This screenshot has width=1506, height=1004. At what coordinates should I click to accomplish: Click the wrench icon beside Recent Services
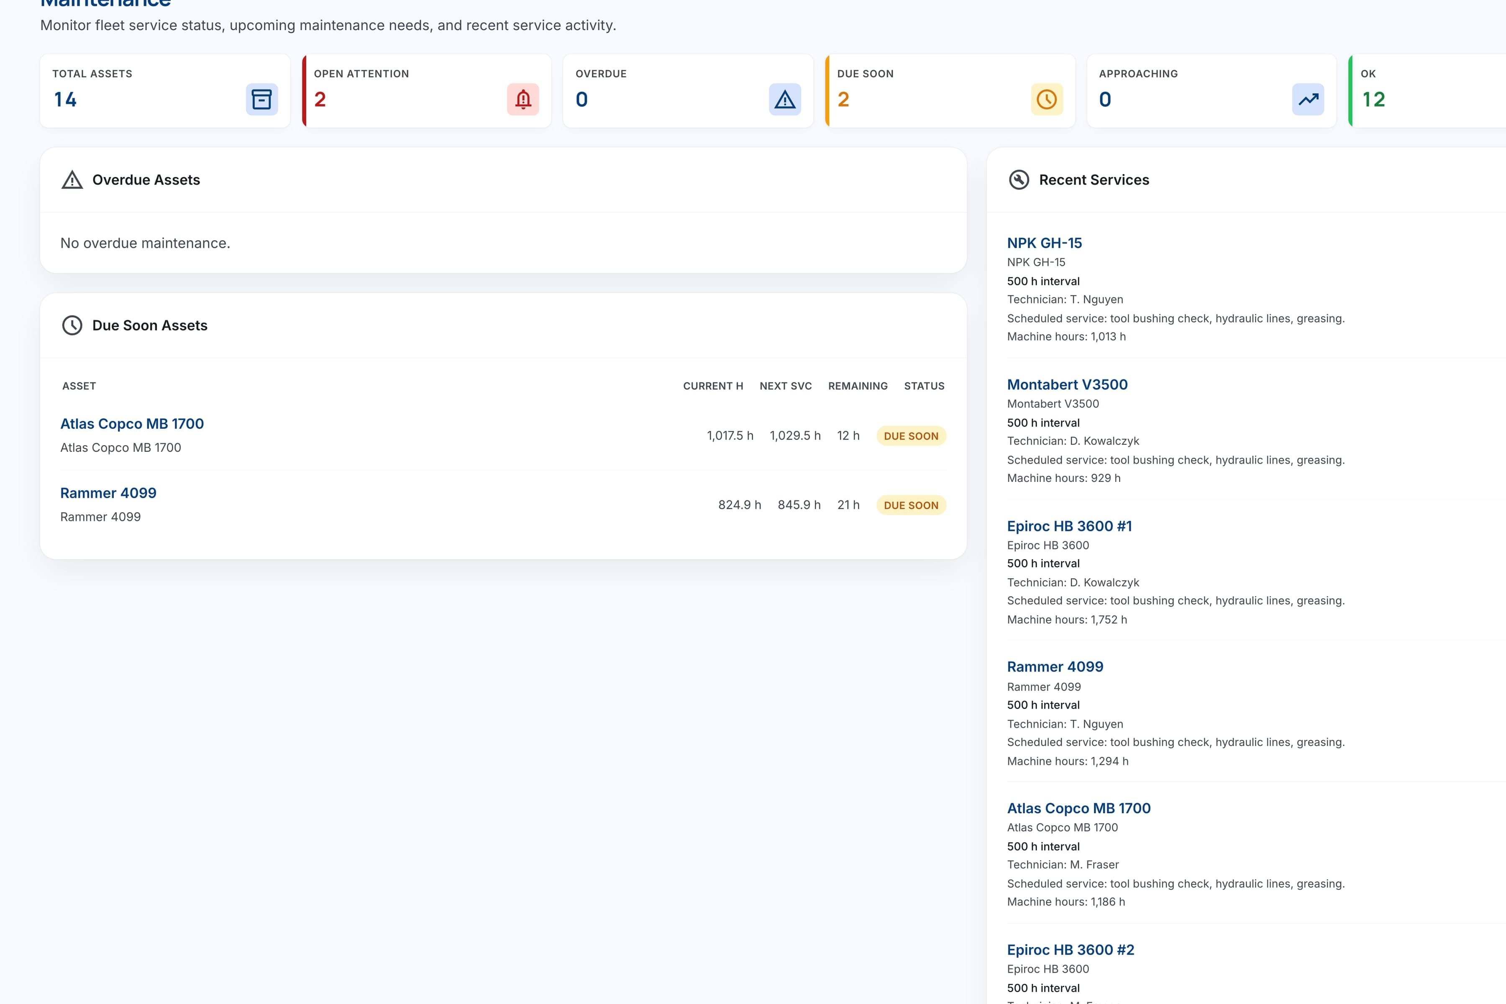coord(1019,180)
